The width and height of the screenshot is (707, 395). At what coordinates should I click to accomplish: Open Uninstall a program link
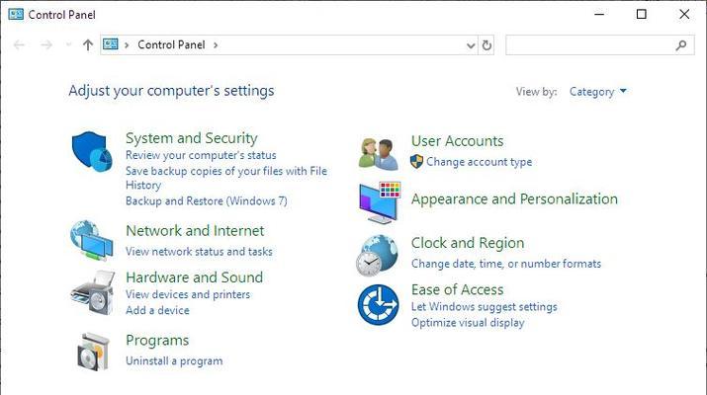click(174, 360)
